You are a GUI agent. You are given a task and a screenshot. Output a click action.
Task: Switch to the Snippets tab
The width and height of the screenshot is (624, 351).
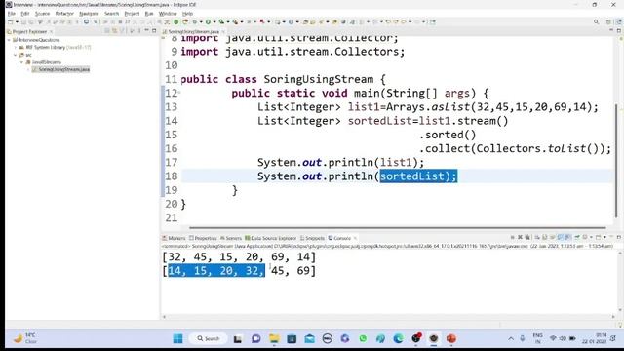tap(312, 238)
